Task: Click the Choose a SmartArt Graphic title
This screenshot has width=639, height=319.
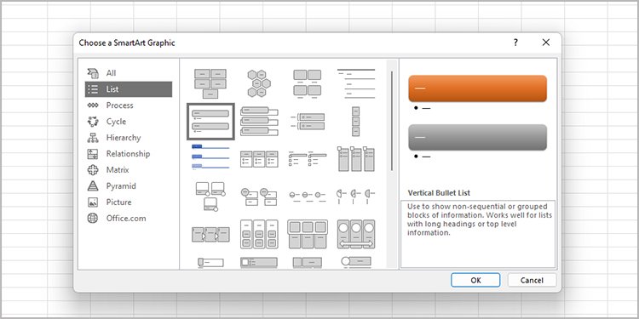Action: (127, 43)
